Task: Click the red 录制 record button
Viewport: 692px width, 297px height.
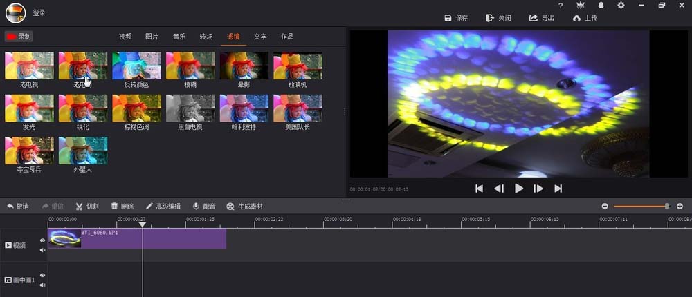Action: click(19, 37)
